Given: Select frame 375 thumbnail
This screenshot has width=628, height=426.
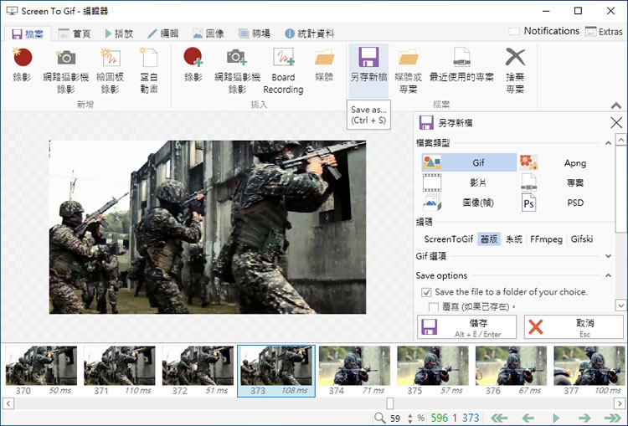Looking at the screenshot, I should (x=433, y=371).
